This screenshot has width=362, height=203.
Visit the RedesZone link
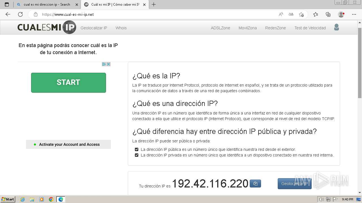[x=275, y=28]
